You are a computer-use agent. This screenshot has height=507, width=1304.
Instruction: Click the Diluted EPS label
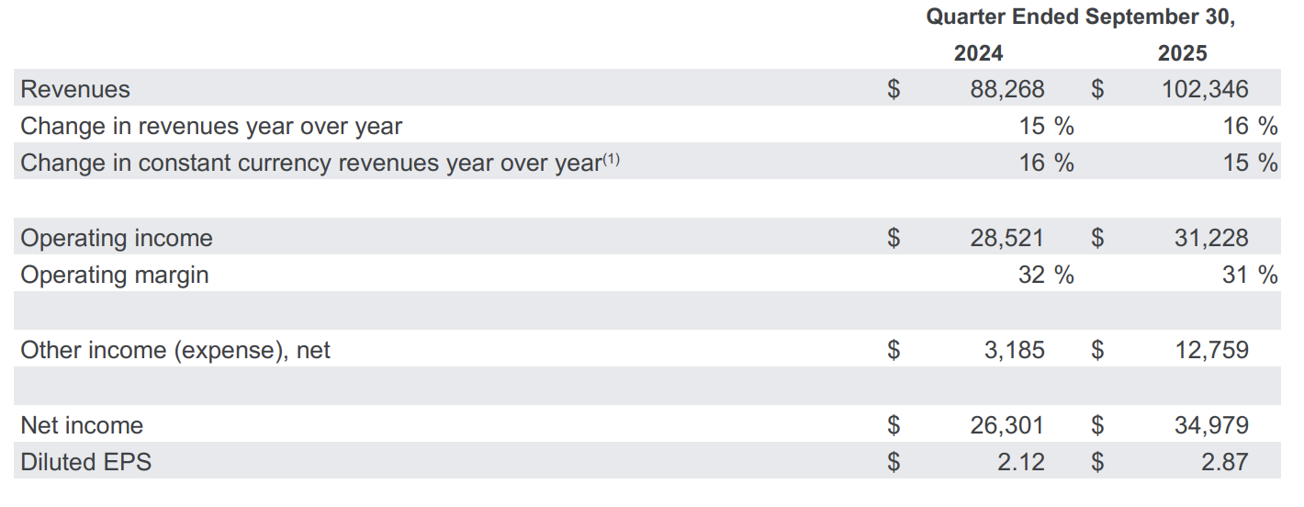[86, 462]
